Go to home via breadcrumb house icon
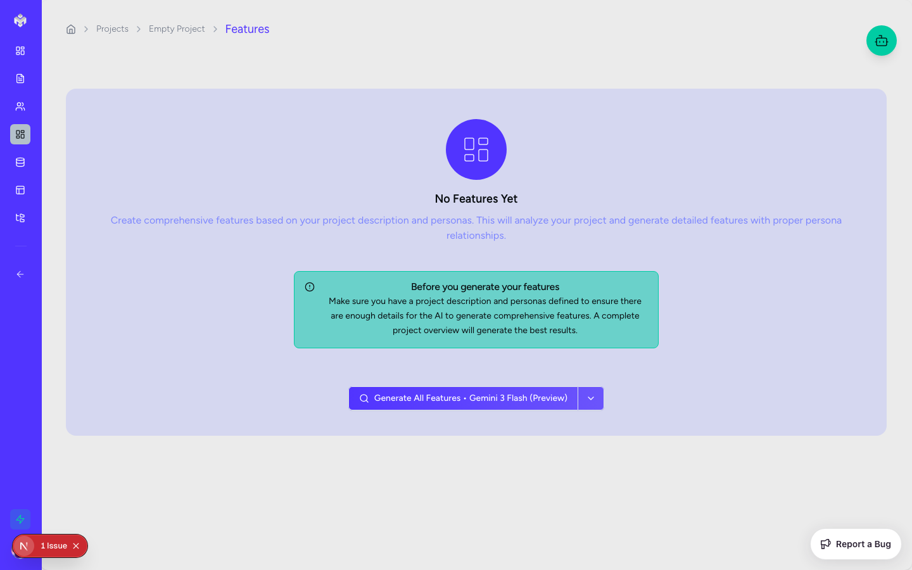This screenshot has width=912, height=570. pos(71,29)
